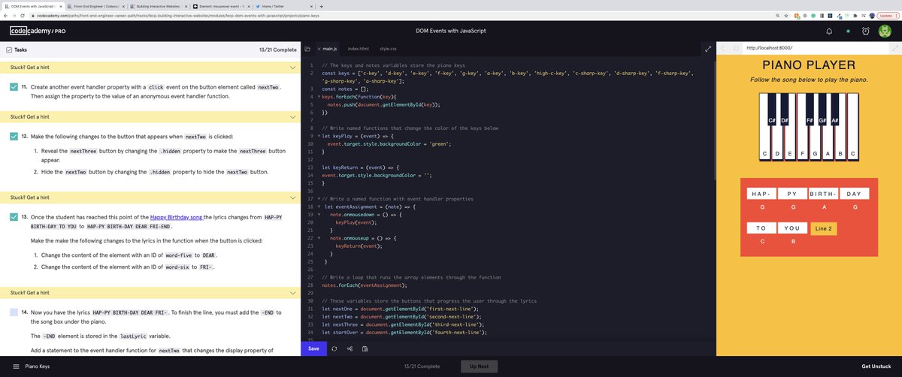Click the Chrome browser back button

click(x=6, y=15)
